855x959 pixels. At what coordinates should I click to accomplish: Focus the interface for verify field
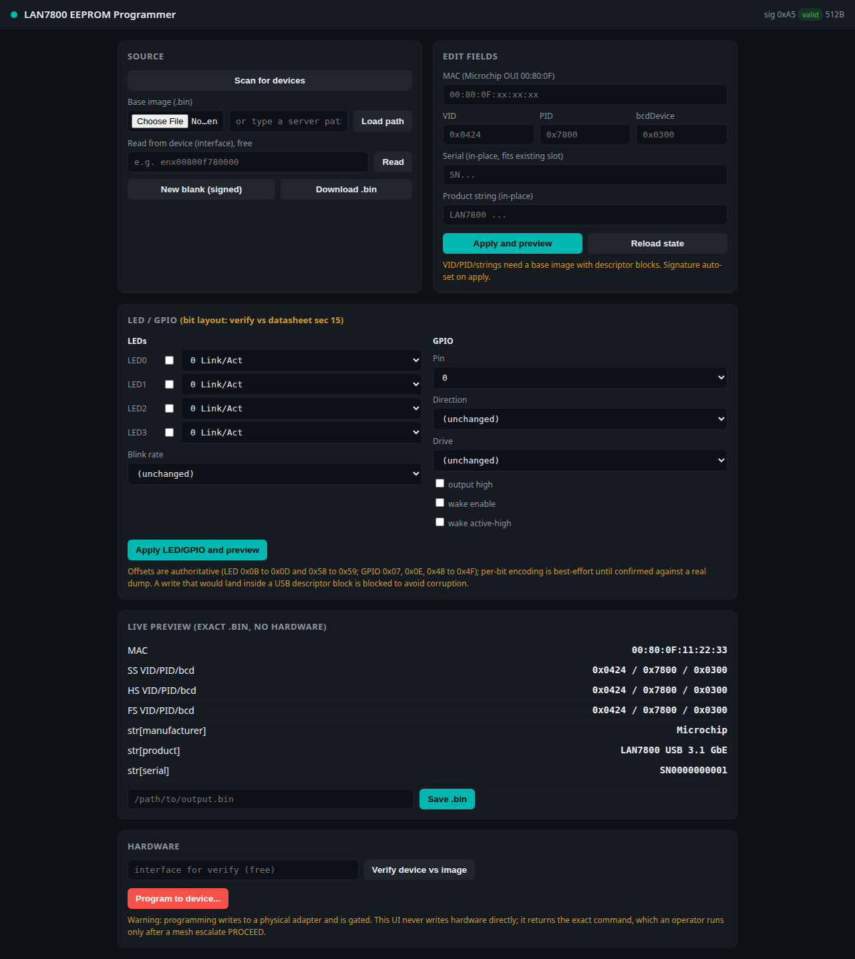point(243,870)
